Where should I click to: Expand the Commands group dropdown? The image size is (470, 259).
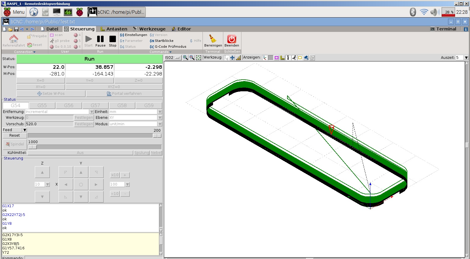point(161,52)
